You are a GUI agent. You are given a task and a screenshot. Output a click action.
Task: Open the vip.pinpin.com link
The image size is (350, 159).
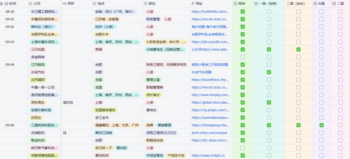tap(211, 110)
